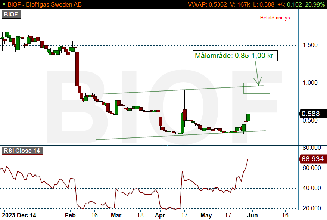Viewport: 327px width, 220px height.
Task: Select the lower green support trendline
Action: [181, 135]
